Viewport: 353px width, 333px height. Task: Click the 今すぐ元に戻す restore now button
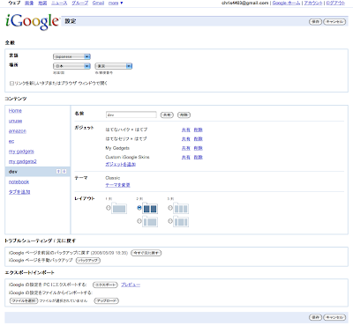[x=146, y=253]
